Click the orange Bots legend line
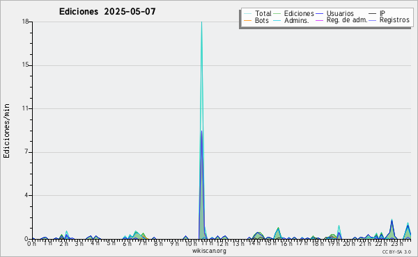Image resolution: width=418 pixels, height=257 pixels. click(x=247, y=20)
